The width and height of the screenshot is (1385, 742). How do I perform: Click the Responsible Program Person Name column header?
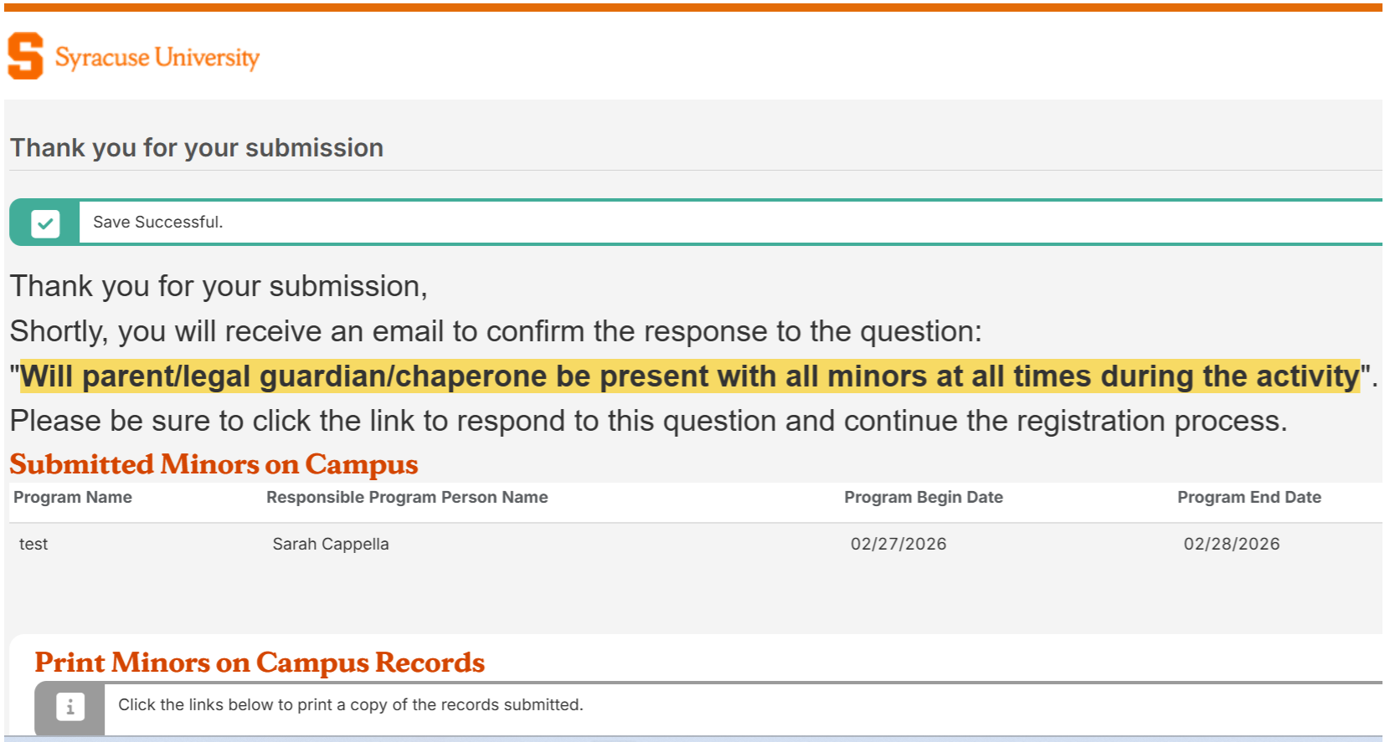(x=407, y=497)
